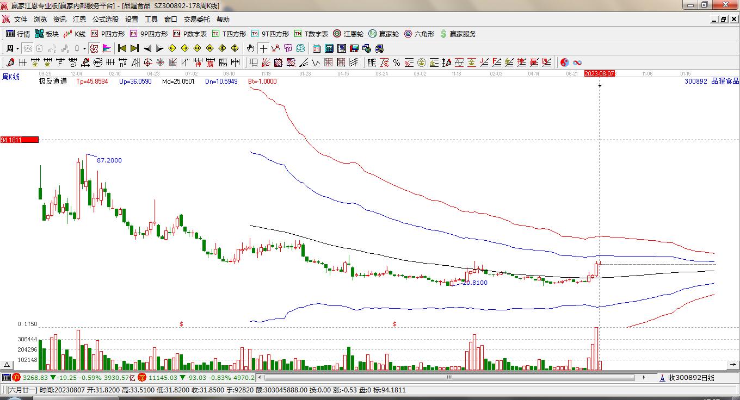Open the 资讯 menu
Viewport: 740px width, 400px height.
pyautogui.click(x=60, y=20)
